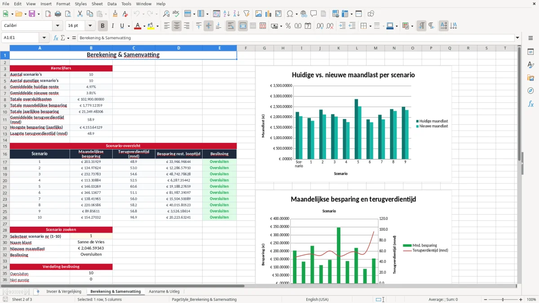Screen dimensions: 539x303
Task: Select row header 16
Action: tap(4, 154)
